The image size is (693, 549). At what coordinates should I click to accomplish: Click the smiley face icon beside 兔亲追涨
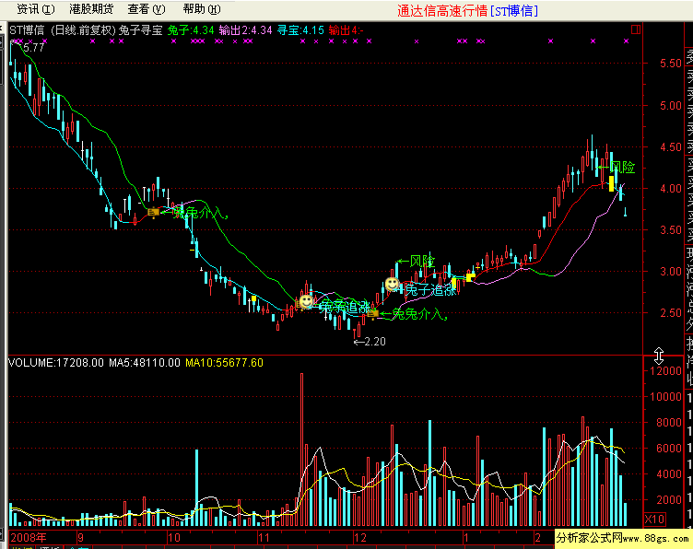coord(306,301)
